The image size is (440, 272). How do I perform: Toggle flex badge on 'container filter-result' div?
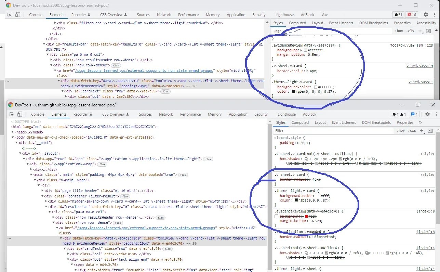click(125, 196)
